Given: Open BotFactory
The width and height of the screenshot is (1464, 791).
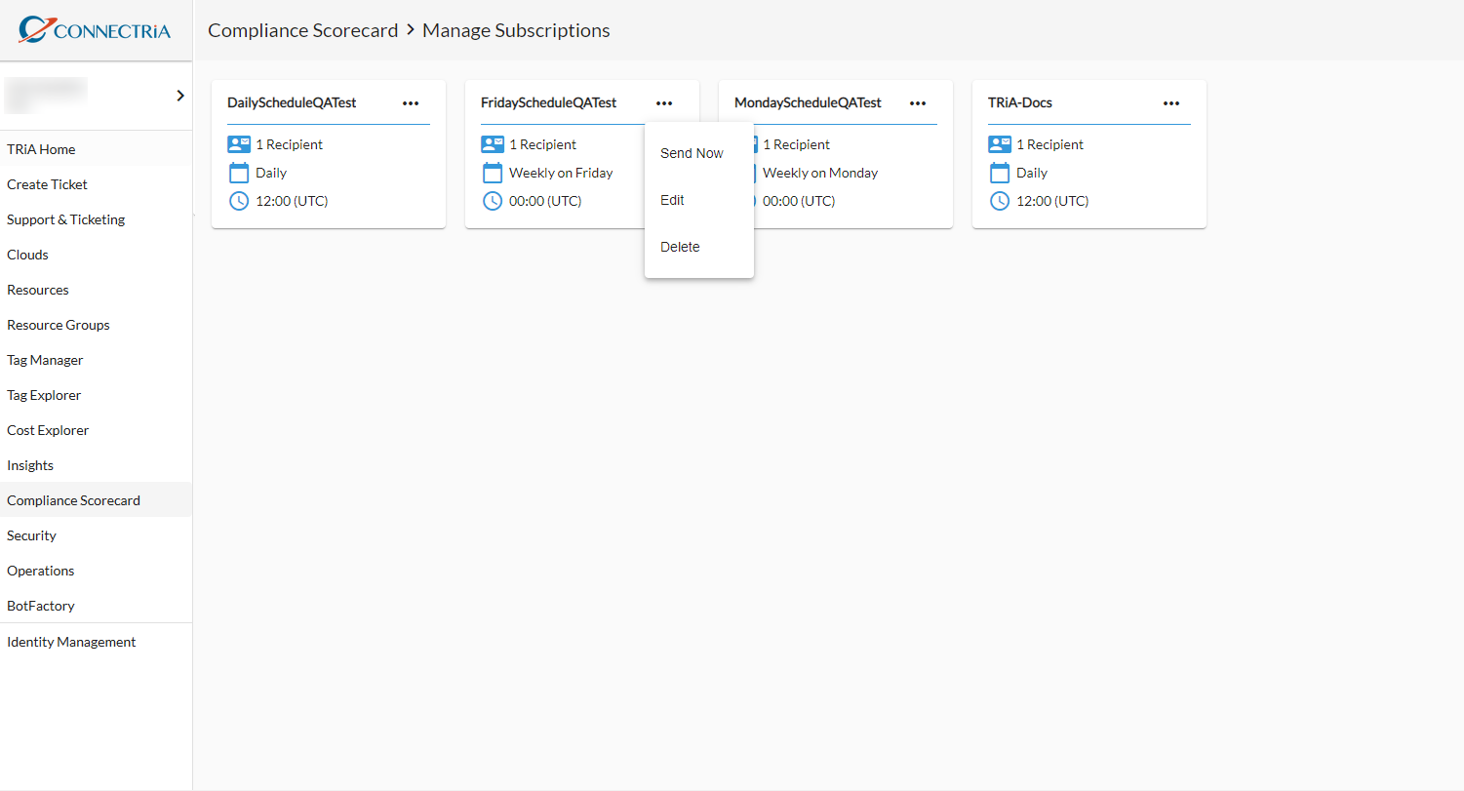Looking at the screenshot, I should (x=96, y=606).
